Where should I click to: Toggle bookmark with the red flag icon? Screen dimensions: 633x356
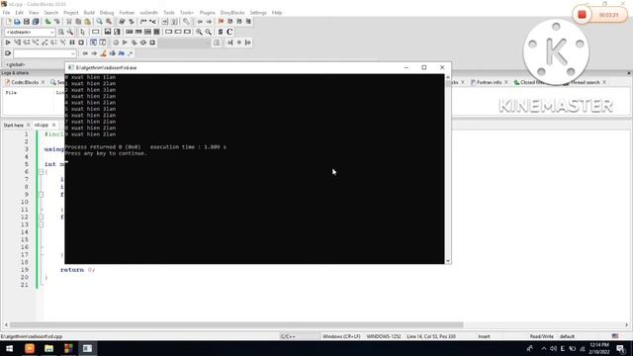click(221, 22)
